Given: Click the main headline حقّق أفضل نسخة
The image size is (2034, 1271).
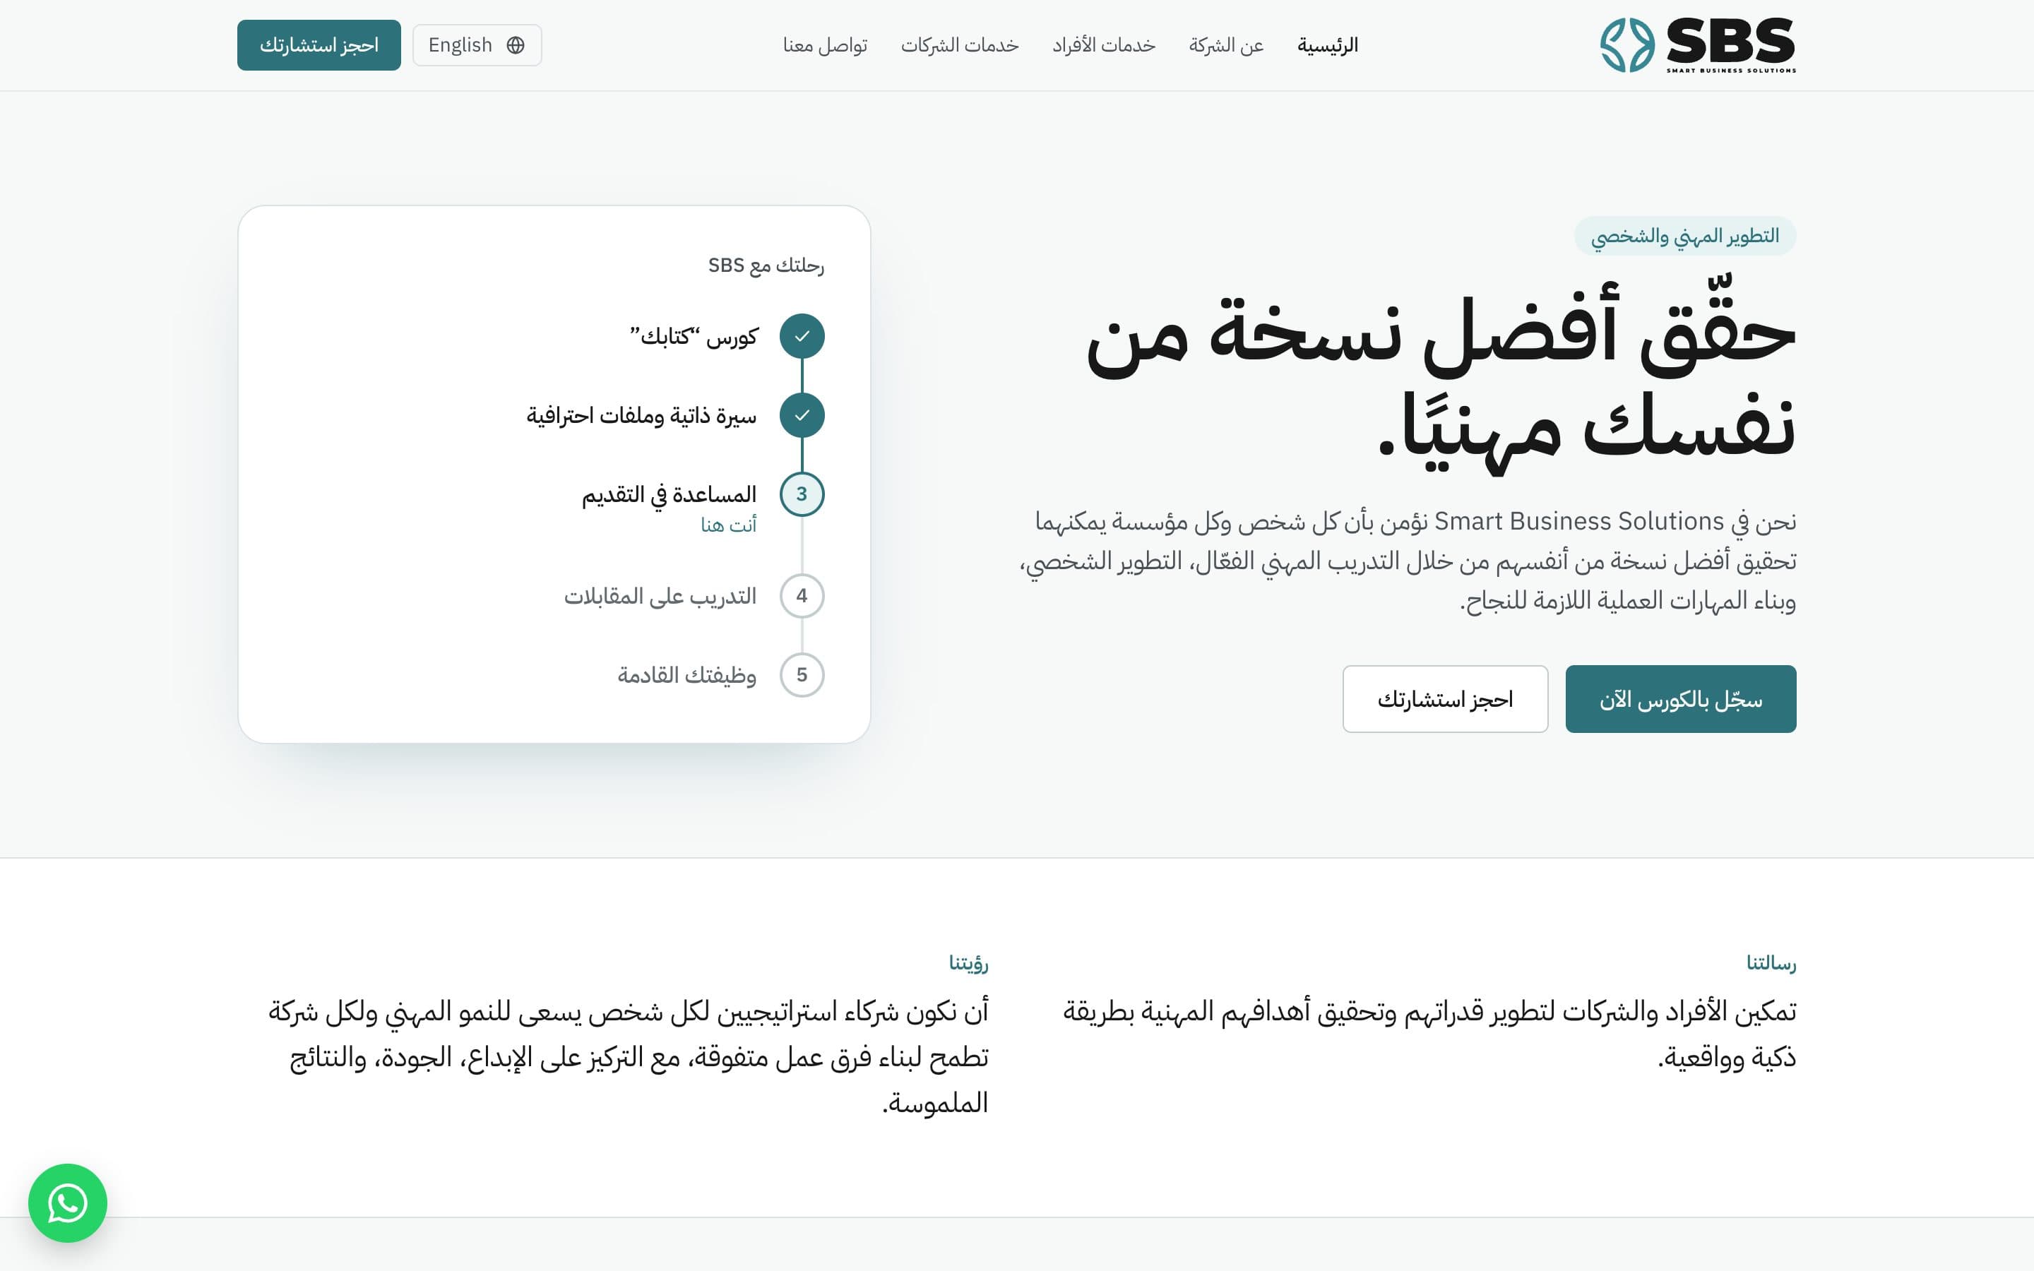Looking at the screenshot, I should pyautogui.click(x=1441, y=376).
